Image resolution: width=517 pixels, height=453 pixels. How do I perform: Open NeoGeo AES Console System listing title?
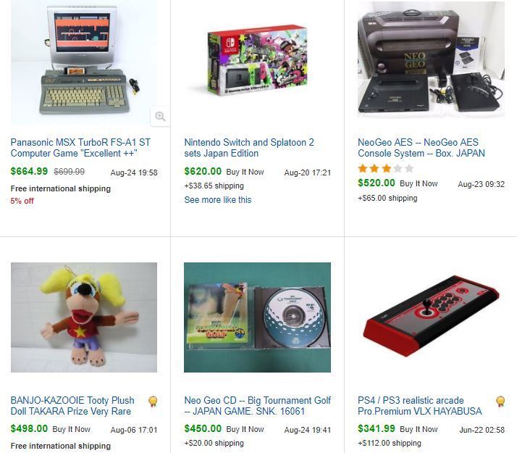click(x=421, y=148)
